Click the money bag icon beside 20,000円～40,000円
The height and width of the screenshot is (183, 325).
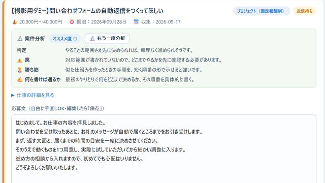tap(15, 22)
